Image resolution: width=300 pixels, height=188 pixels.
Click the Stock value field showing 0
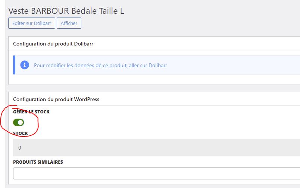point(156,147)
